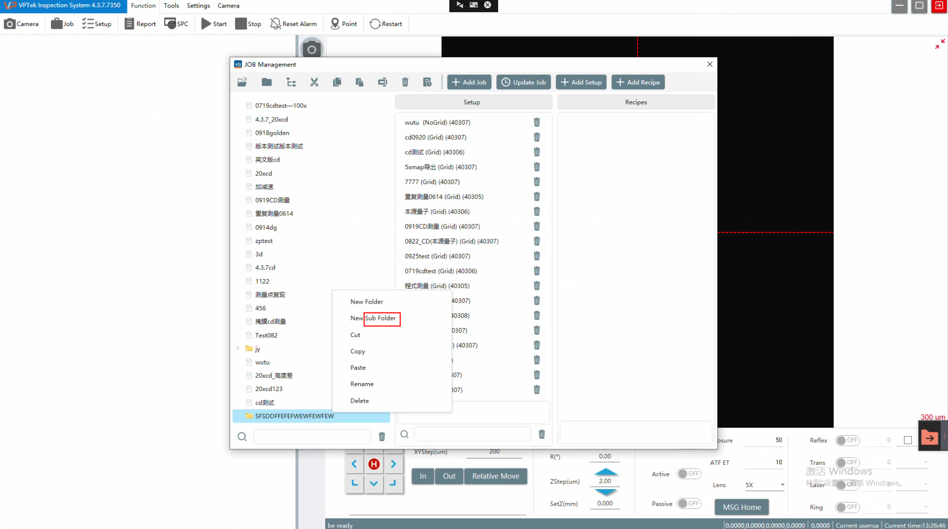Click the job search input field
The height and width of the screenshot is (529, 948).
tap(312, 436)
